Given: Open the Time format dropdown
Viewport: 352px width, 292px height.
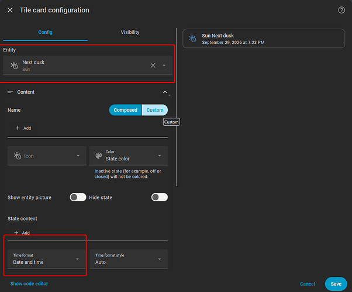Looking at the screenshot, I should pyautogui.click(x=47, y=259).
